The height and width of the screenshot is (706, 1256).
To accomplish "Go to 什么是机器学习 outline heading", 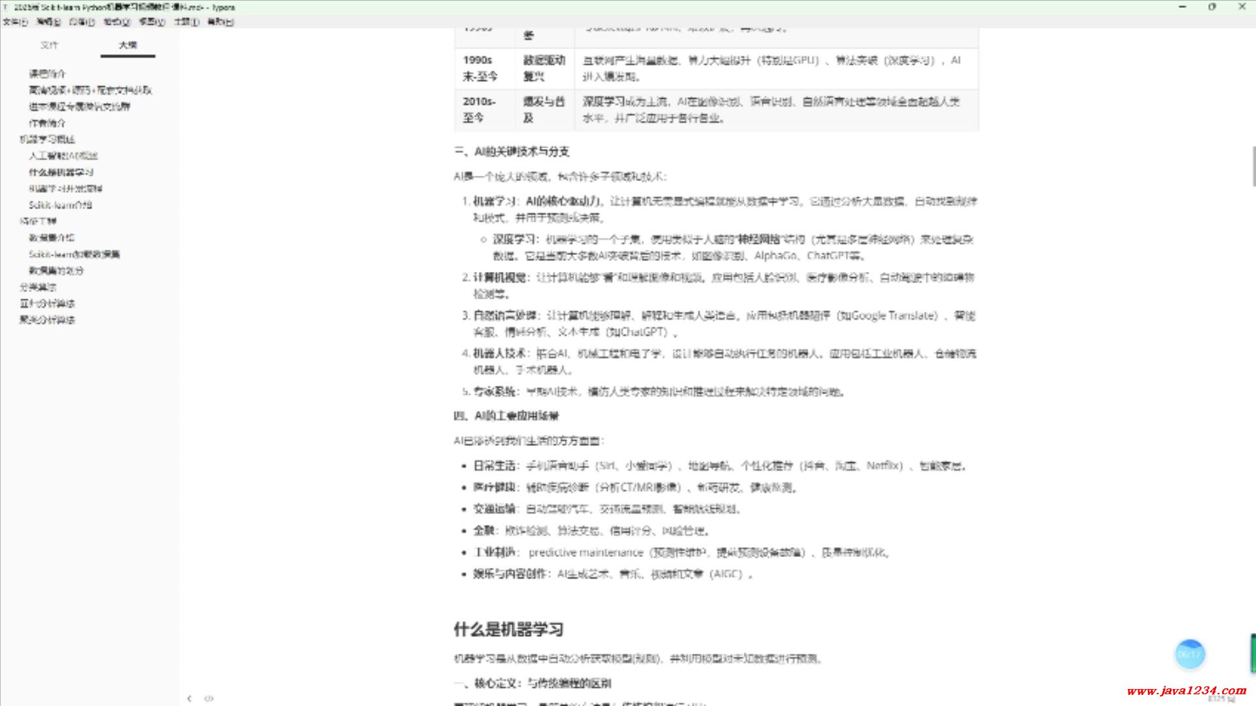I will (x=61, y=172).
